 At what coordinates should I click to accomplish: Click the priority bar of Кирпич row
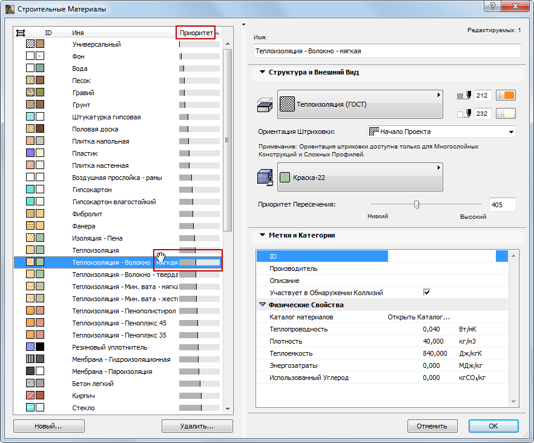199,396
